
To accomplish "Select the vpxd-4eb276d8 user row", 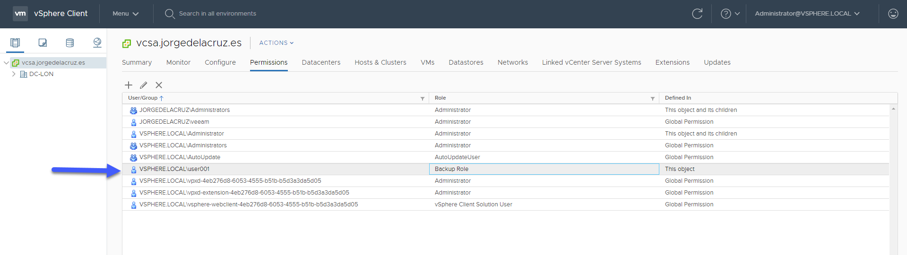I will click(505, 181).
